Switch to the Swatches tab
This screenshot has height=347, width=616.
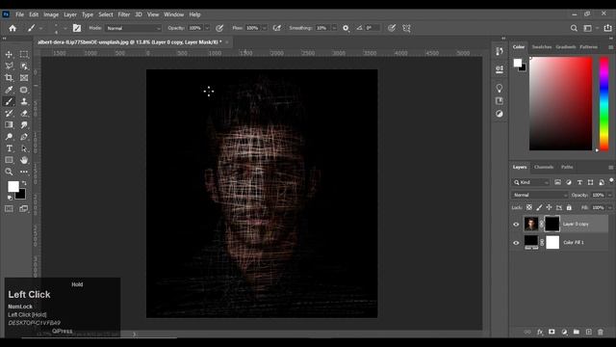[541, 47]
